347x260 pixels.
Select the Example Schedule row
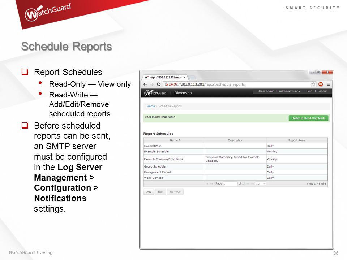(x=235, y=151)
